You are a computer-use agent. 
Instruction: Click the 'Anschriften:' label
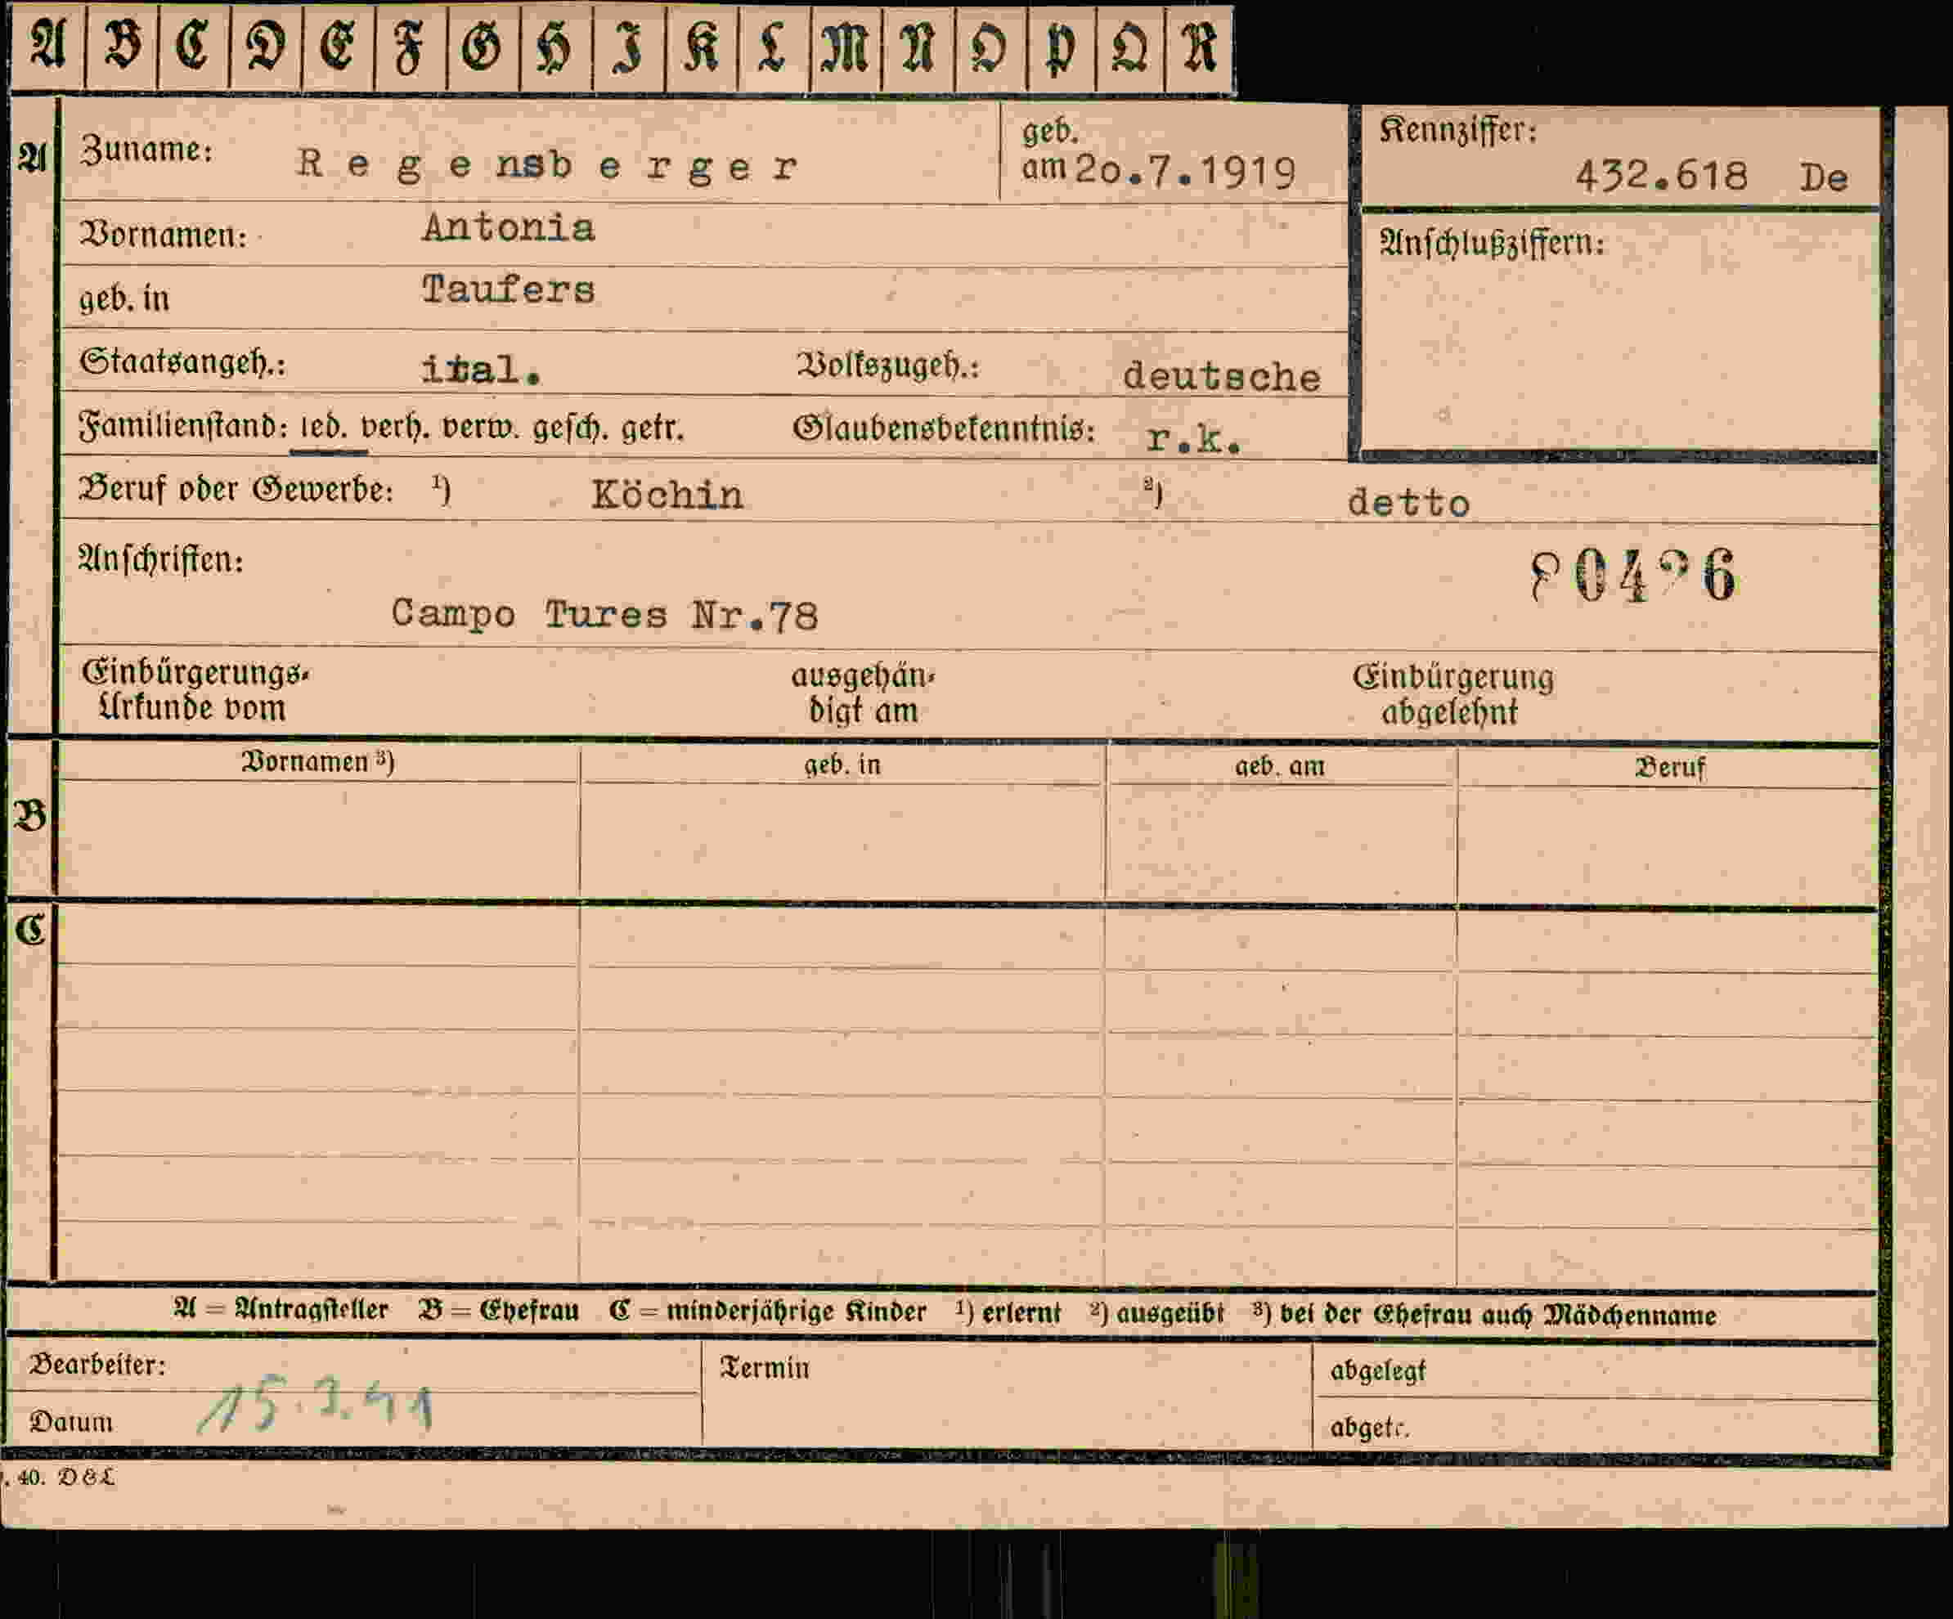tap(161, 560)
